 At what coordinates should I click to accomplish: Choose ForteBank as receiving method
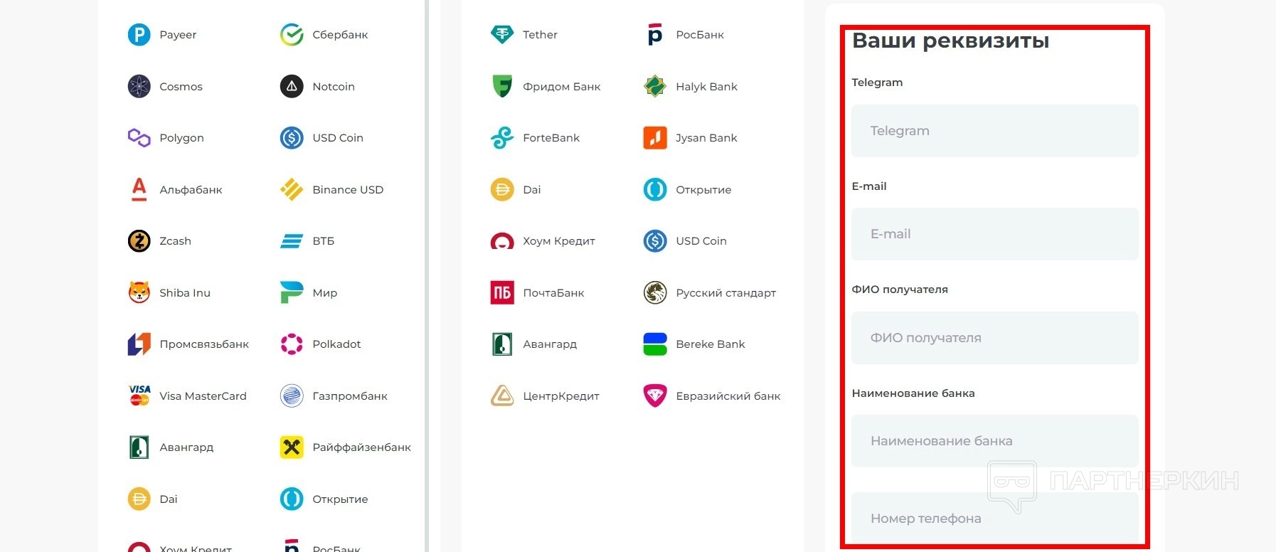point(551,137)
